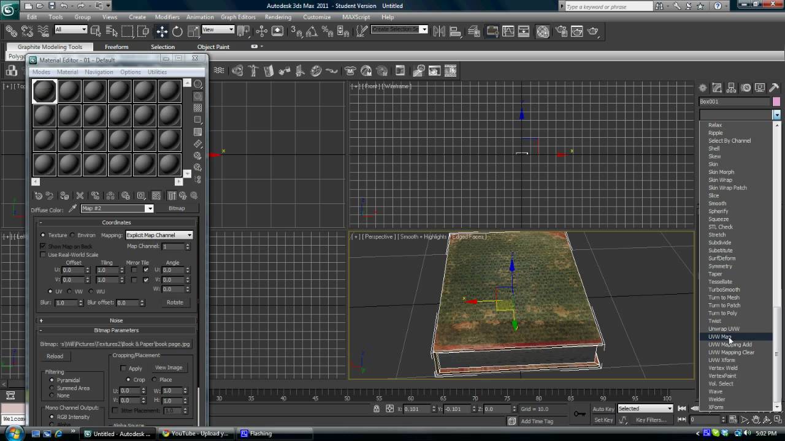The image size is (785, 441).
Task: Enable Use Real-World Scale checkbox
Action: tap(43, 255)
